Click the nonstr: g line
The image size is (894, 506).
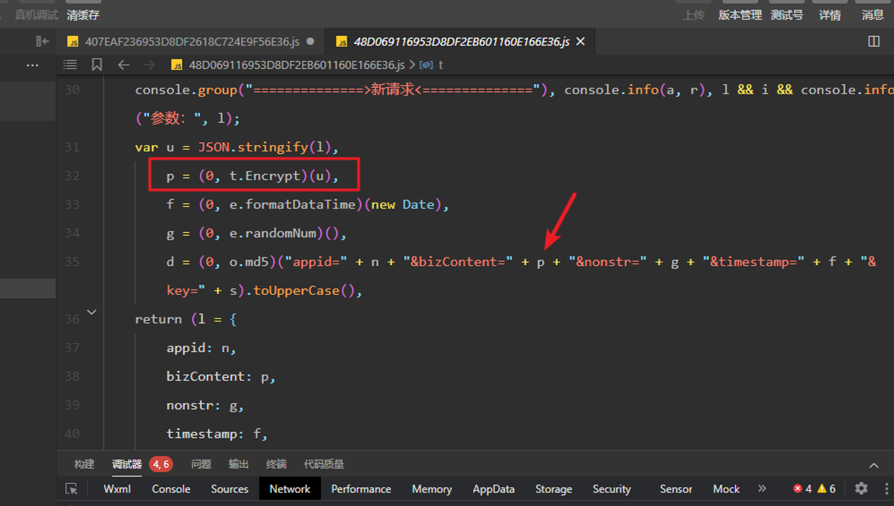point(206,405)
